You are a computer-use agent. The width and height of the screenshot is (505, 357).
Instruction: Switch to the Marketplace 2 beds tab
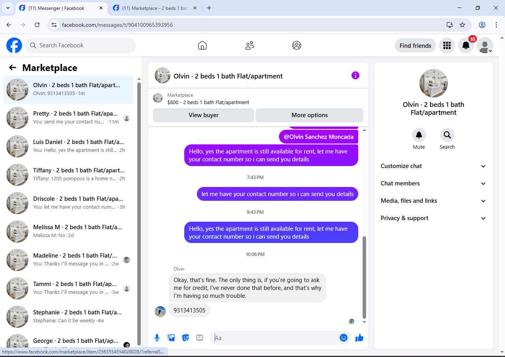pyautogui.click(x=155, y=8)
